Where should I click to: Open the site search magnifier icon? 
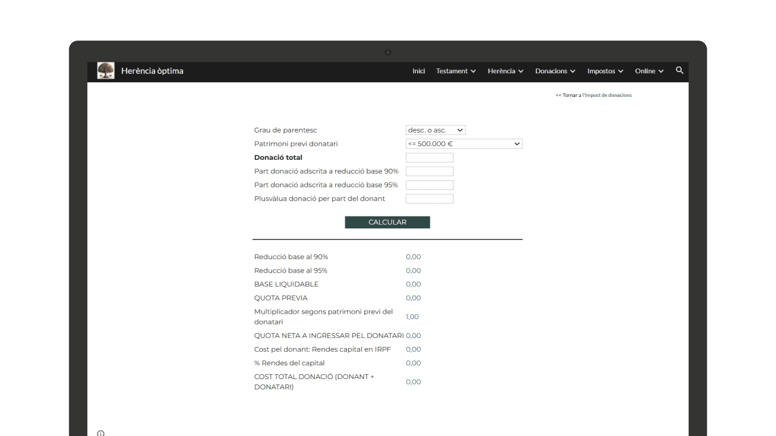pos(680,71)
